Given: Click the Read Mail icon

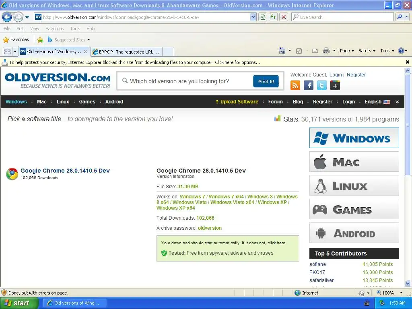Looking at the screenshot, I should (315, 51).
